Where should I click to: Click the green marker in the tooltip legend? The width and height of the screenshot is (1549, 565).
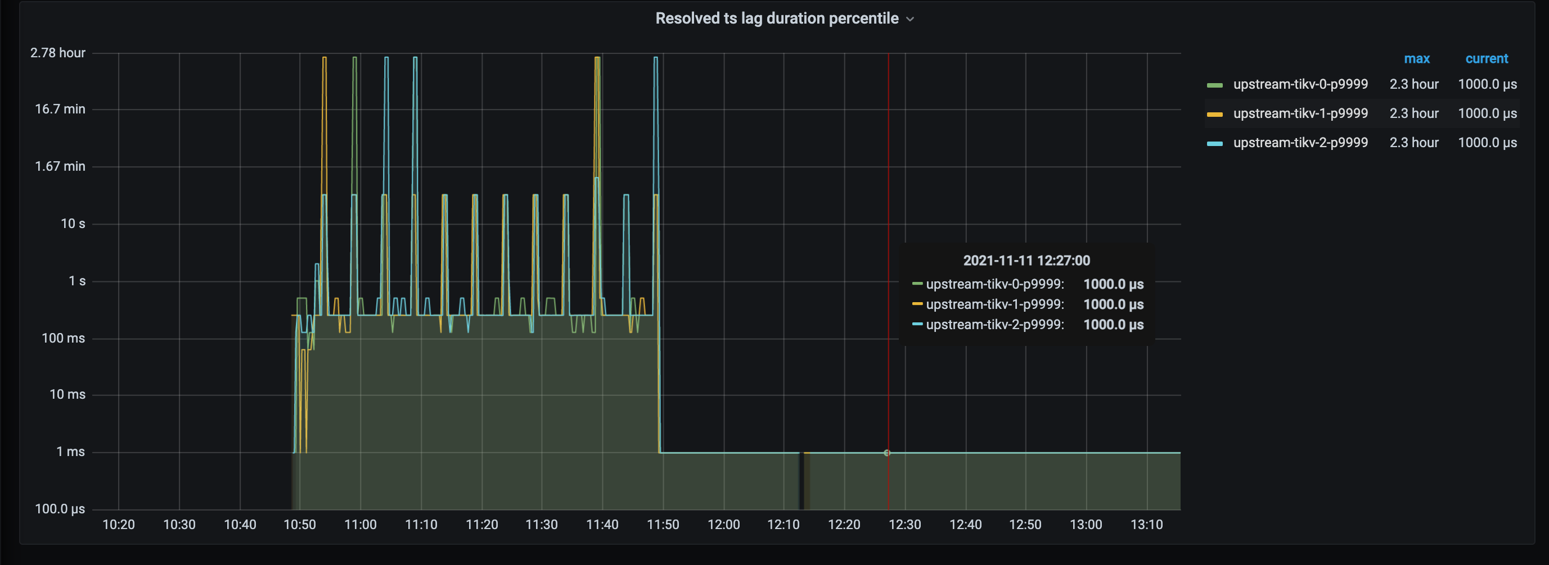point(917,284)
